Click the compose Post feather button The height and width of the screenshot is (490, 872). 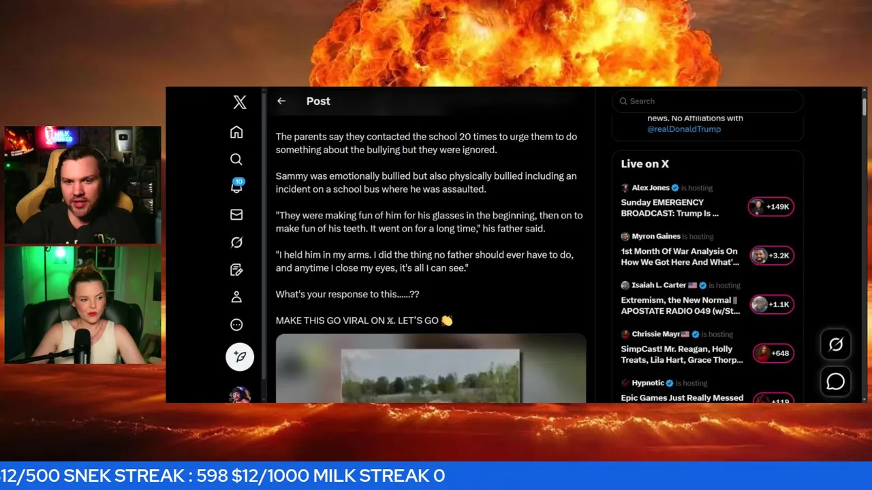point(240,357)
